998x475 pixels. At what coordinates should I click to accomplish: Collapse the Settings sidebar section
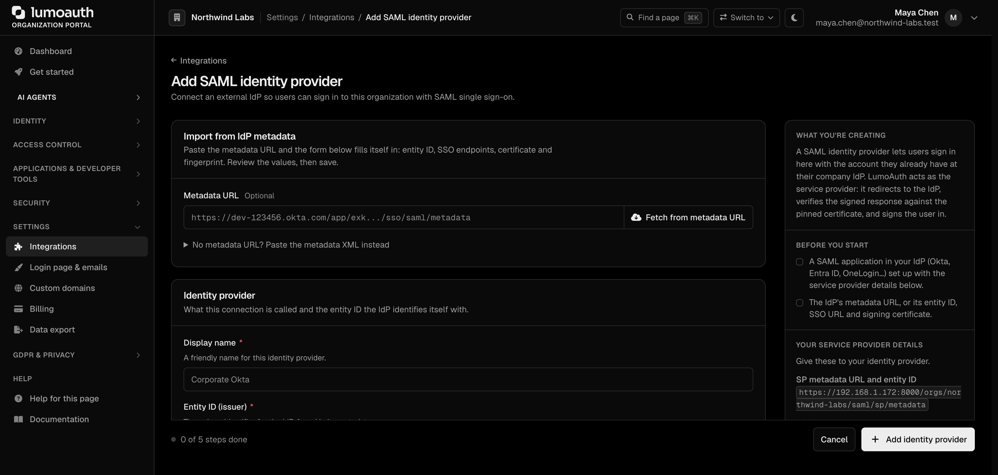77,227
